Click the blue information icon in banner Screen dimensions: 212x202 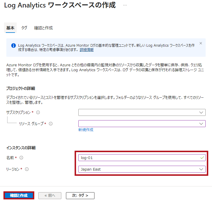click(x=13, y=46)
